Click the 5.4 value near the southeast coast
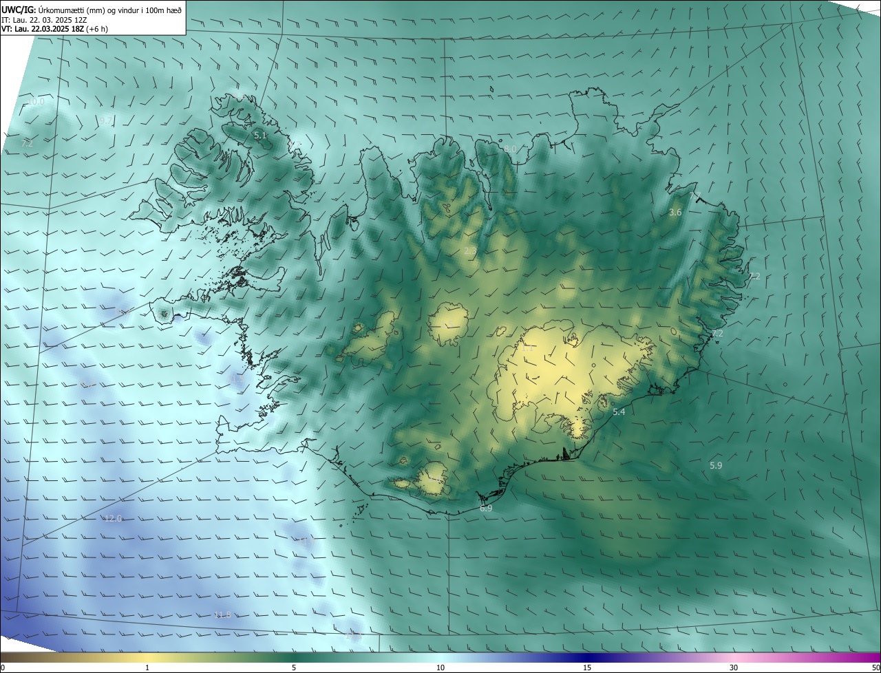The width and height of the screenshot is (881, 673). [x=619, y=412]
